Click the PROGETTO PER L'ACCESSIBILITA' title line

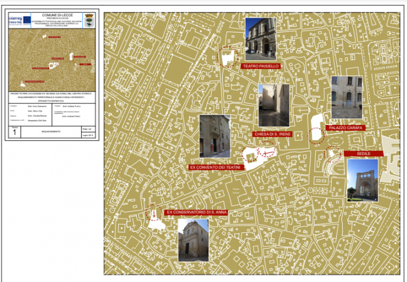point(51,93)
